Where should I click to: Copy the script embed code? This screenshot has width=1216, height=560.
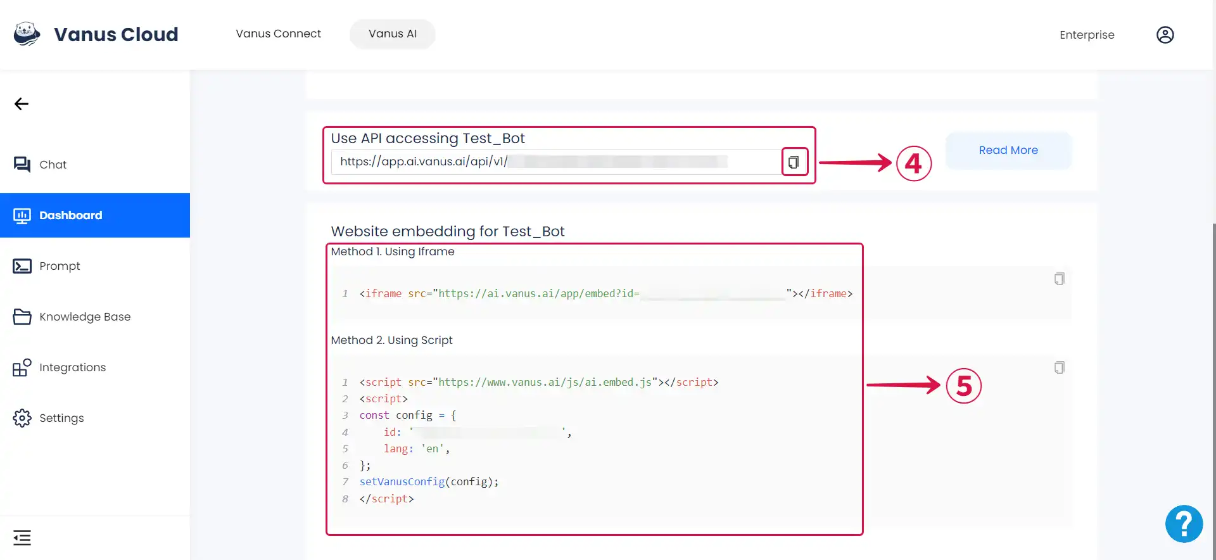(1059, 367)
